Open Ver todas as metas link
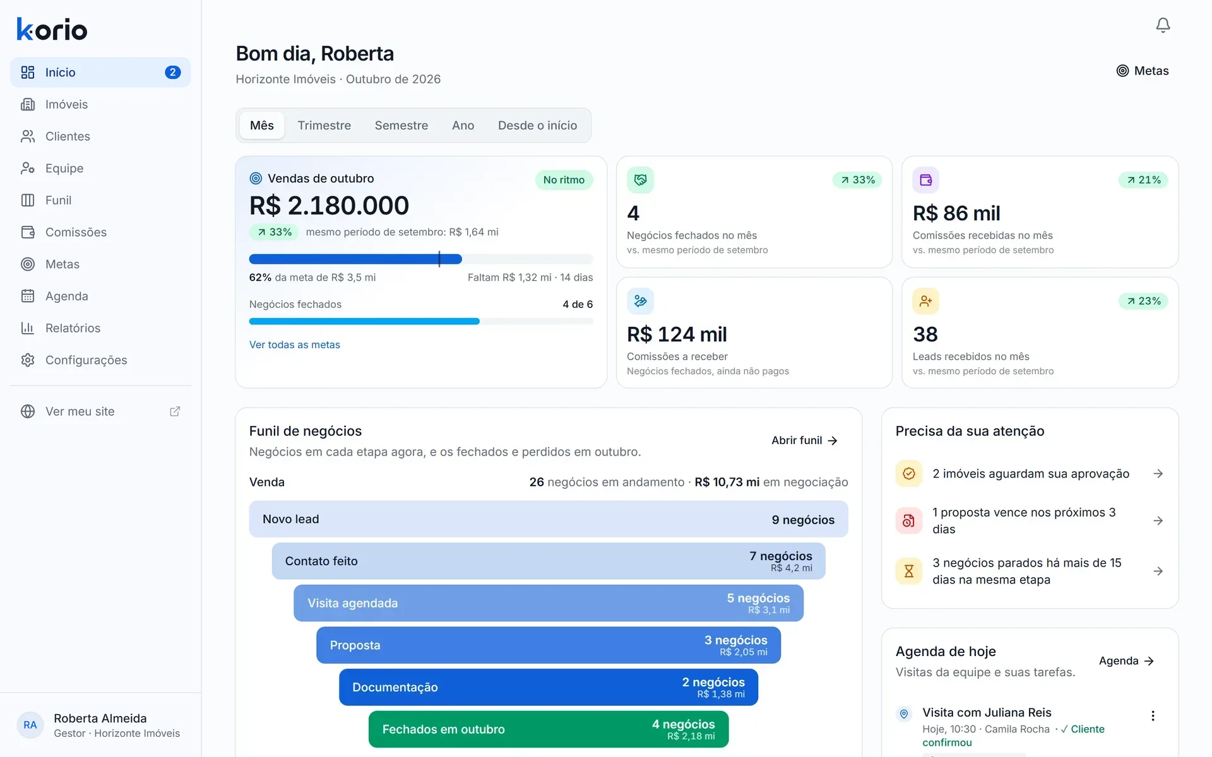The width and height of the screenshot is (1212, 757). click(x=295, y=344)
